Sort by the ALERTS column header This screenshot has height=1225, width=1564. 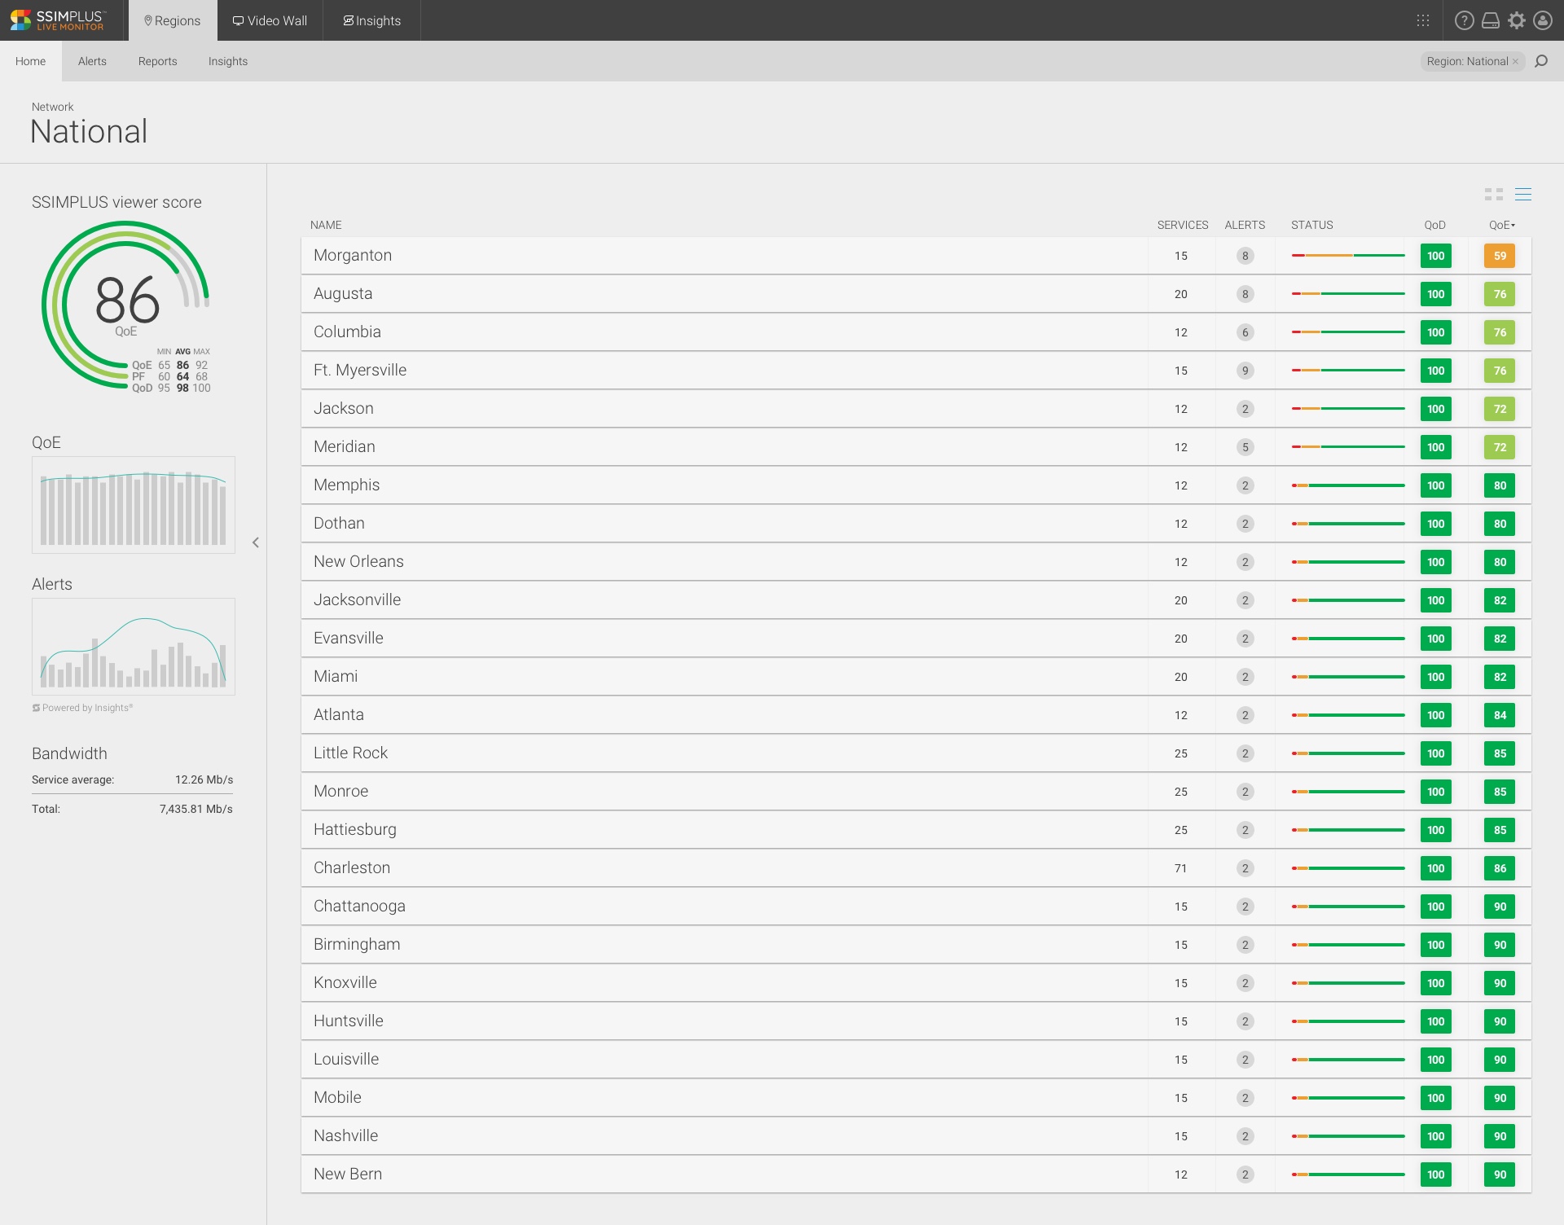point(1244,225)
